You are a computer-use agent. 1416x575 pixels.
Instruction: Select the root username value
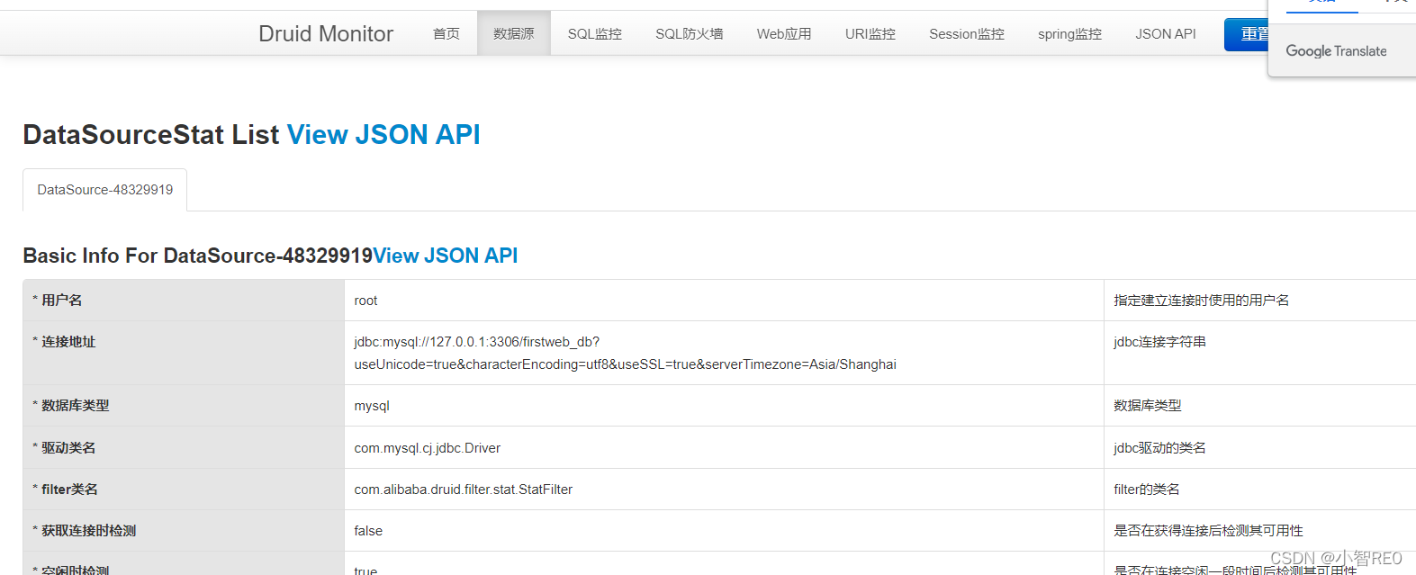point(365,301)
